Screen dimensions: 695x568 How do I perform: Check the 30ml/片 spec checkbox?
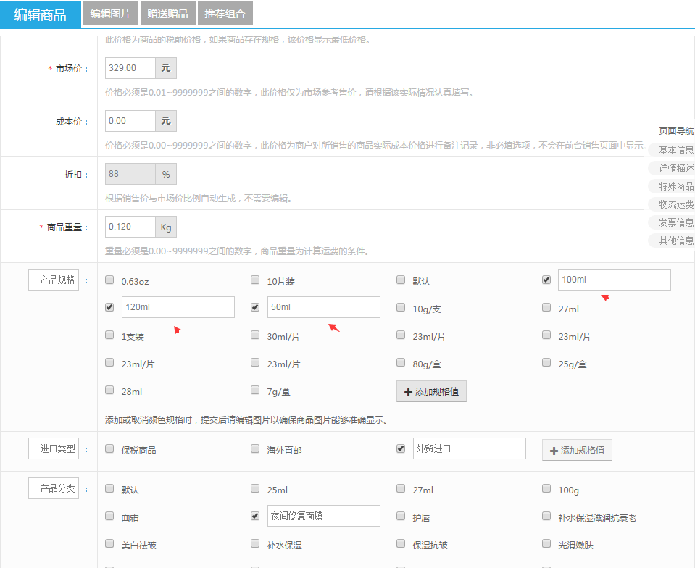click(x=255, y=335)
